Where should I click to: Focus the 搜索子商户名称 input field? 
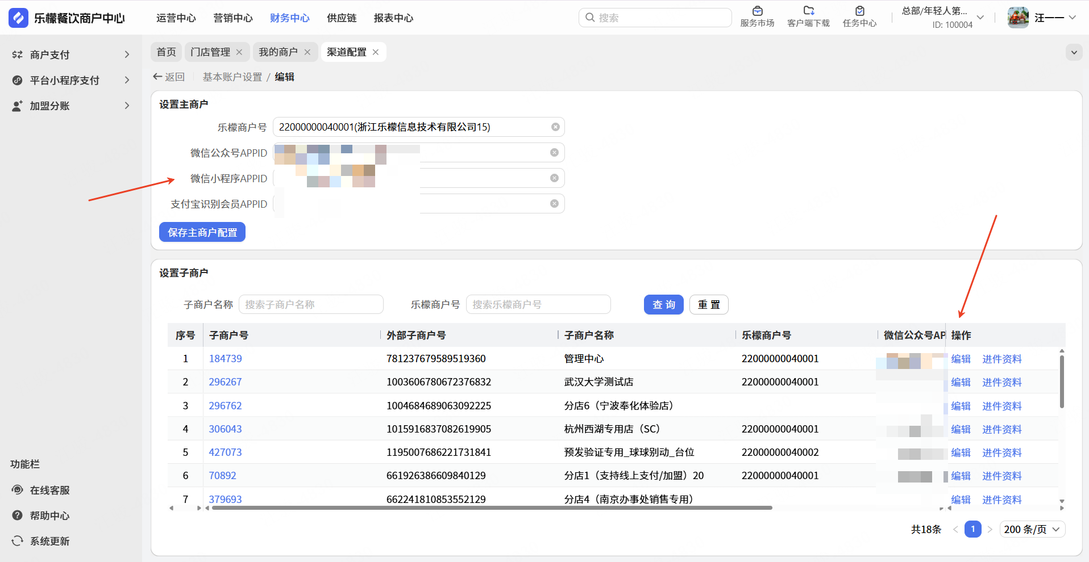pos(311,305)
